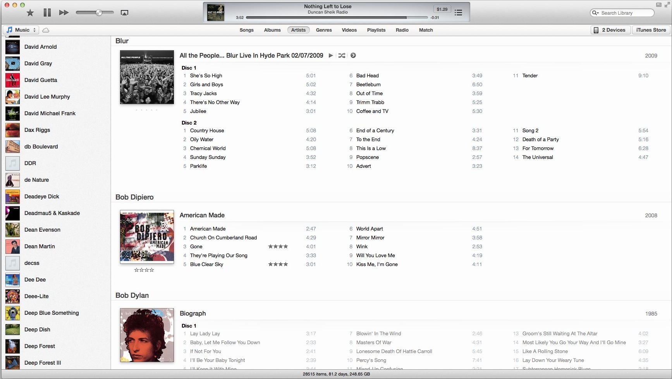Open the Radio tab
This screenshot has width=672, height=379.
pyautogui.click(x=402, y=30)
